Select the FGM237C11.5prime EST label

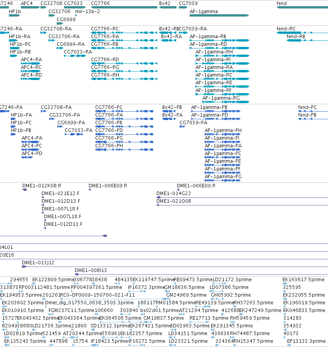(x=71, y=310)
